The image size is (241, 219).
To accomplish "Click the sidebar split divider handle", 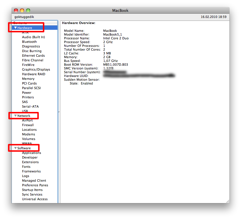I will tap(59, 112).
